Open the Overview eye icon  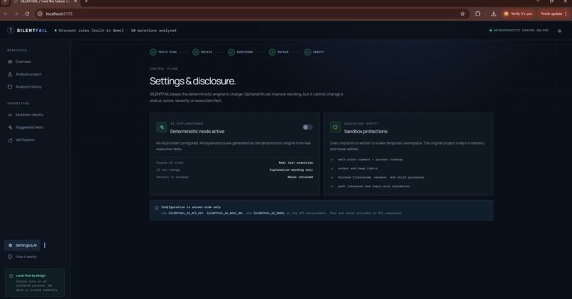[x=10, y=62]
